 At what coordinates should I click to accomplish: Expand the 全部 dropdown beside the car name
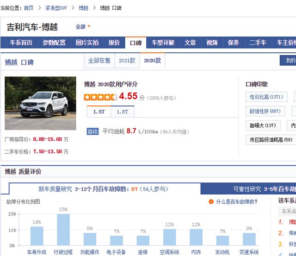pos(83,27)
